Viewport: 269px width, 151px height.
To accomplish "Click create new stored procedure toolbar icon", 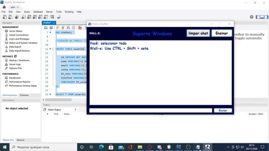I will (40, 17).
